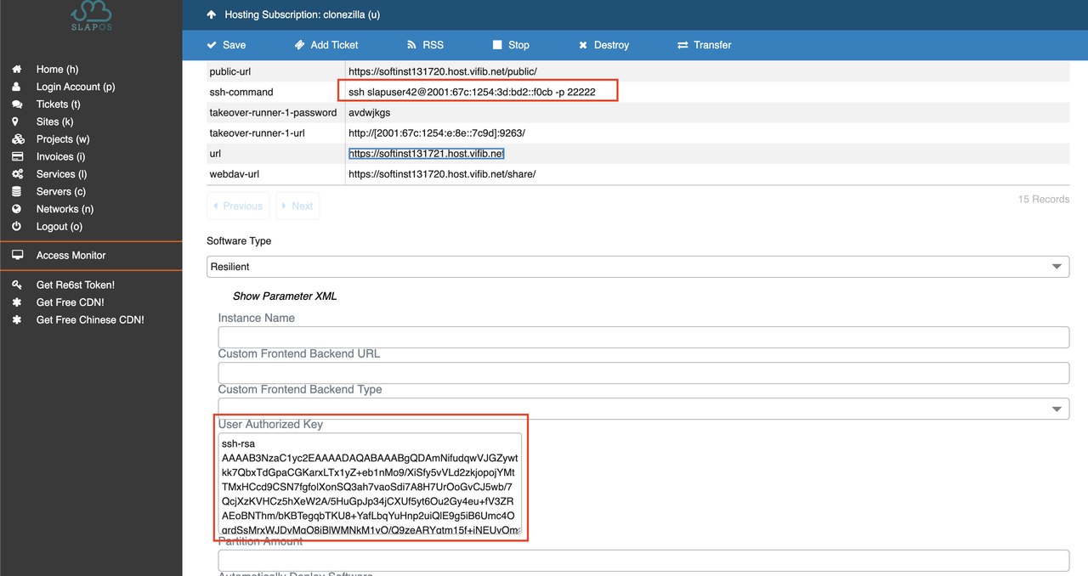Go to Tickets in the sidebar

[x=59, y=104]
